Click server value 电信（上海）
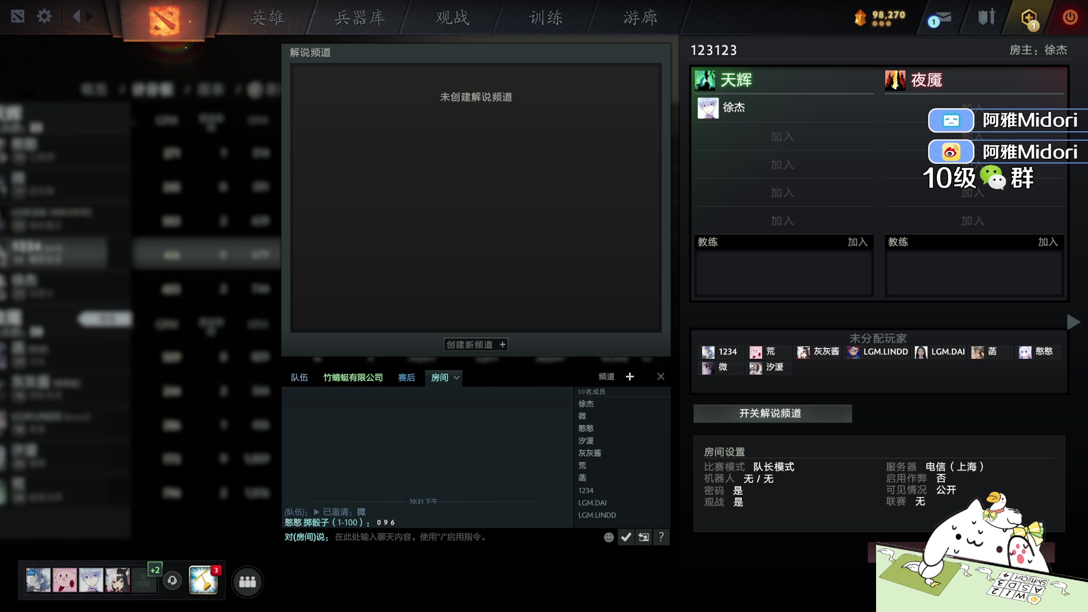1088x612 pixels. coord(955,467)
